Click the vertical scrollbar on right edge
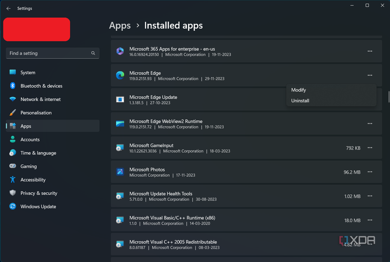The width and height of the screenshot is (390, 262). coord(388,97)
